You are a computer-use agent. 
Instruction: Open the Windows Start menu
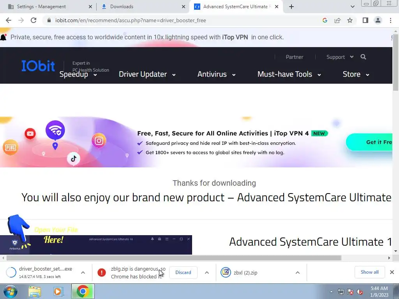coord(11,291)
